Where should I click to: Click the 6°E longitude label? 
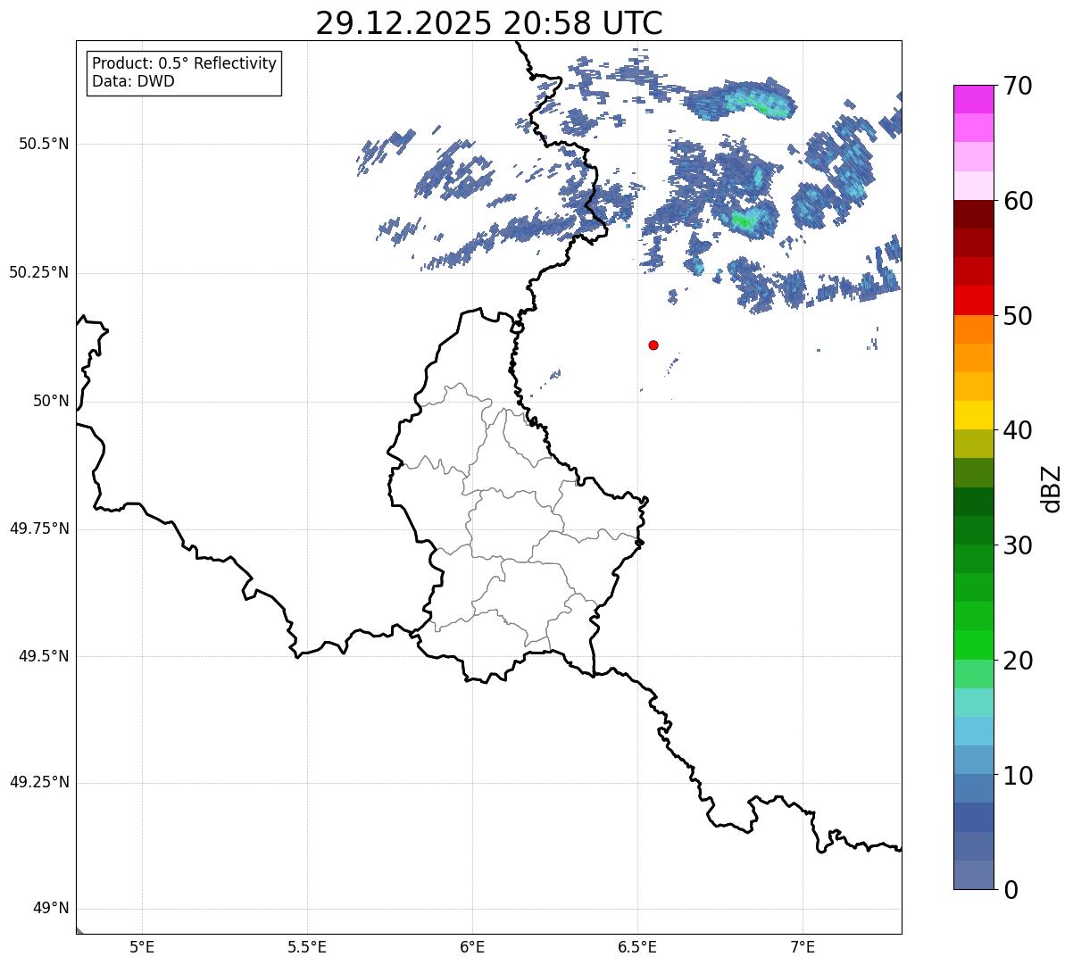point(472,947)
